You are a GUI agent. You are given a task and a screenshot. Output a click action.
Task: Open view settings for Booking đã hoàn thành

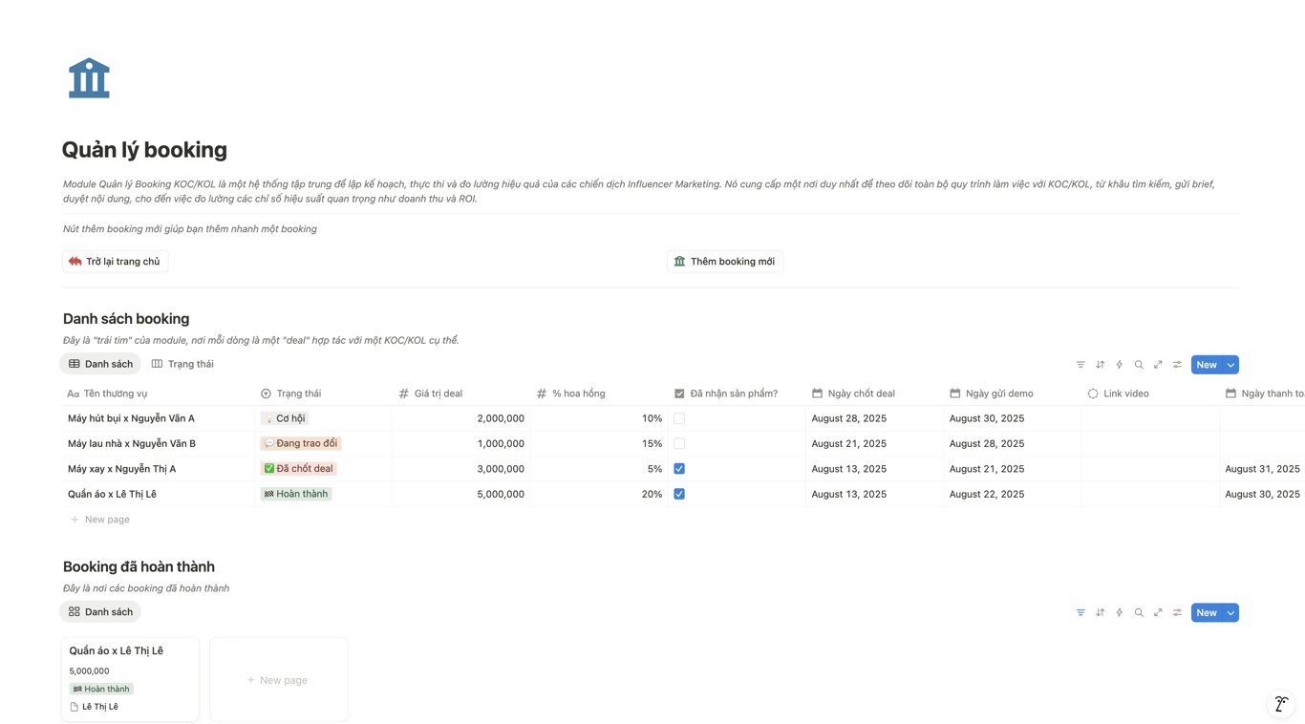click(x=1177, y=613)
